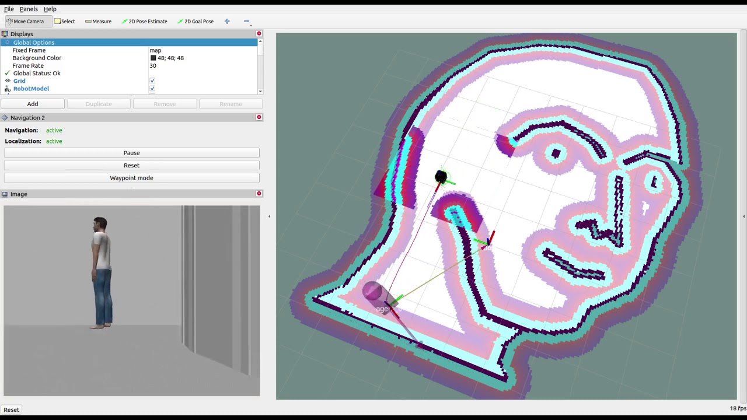Open the File menu
This screenshot has height=420, width=747.
coord(9,9)
